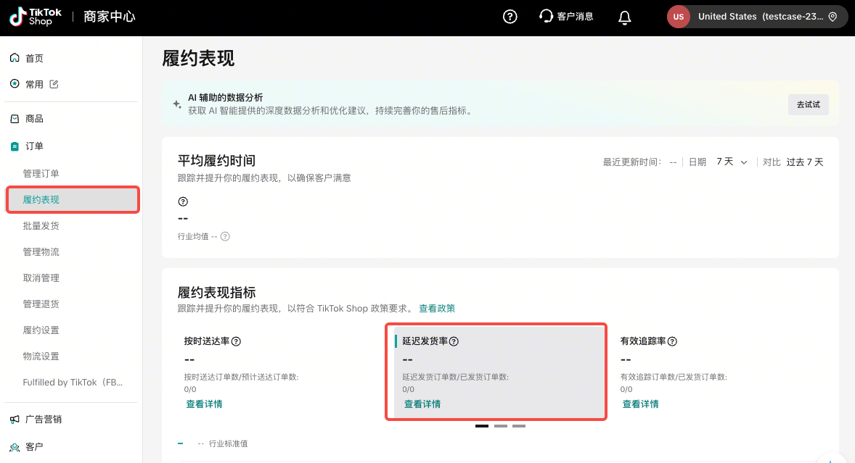Go to 批量发货 in sidebar menu
The width and height of the screenshot is (855, 463).
41,226
